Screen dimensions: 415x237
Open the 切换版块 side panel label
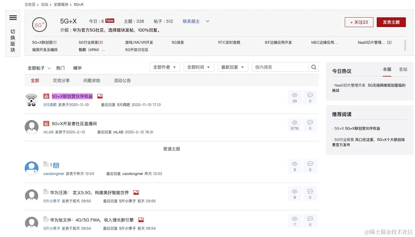[13, 41]
